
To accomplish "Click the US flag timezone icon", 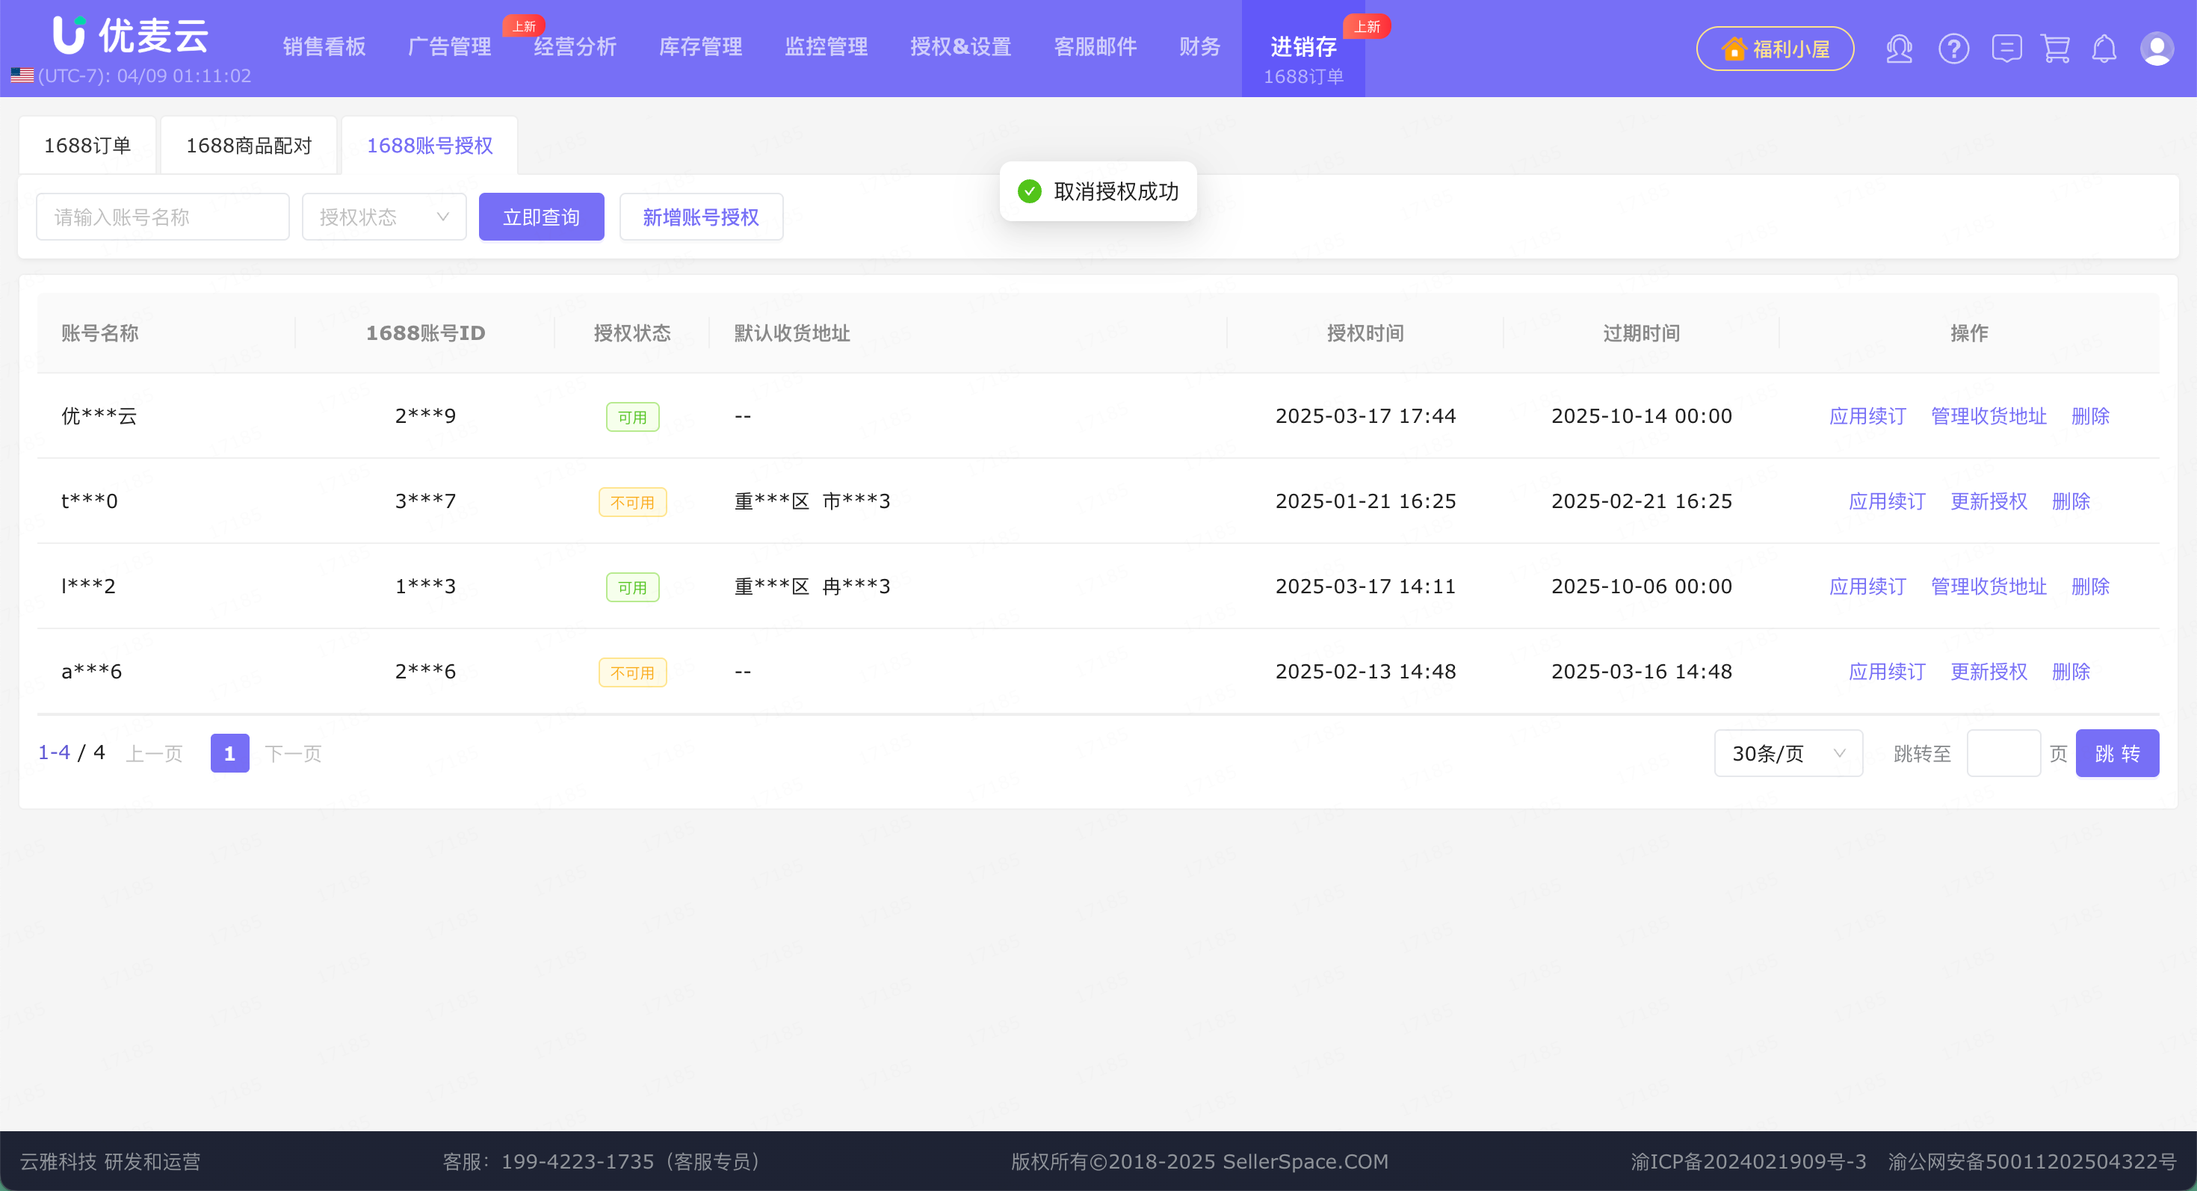I will pyautogui.click(x=22, y=76).
